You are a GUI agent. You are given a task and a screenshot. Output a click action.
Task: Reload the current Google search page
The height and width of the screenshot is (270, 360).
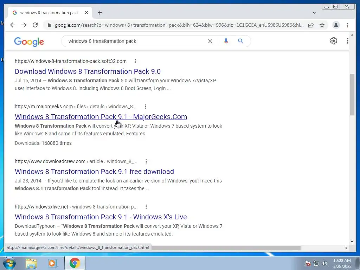pyautogui.click(x=35, y=25)
